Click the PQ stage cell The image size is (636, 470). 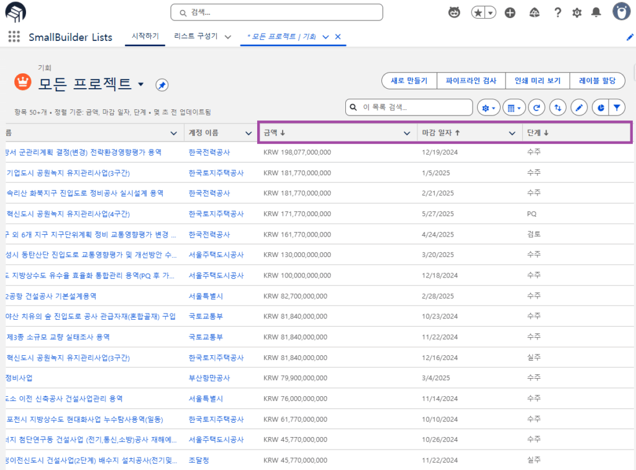tap(532, 214)
